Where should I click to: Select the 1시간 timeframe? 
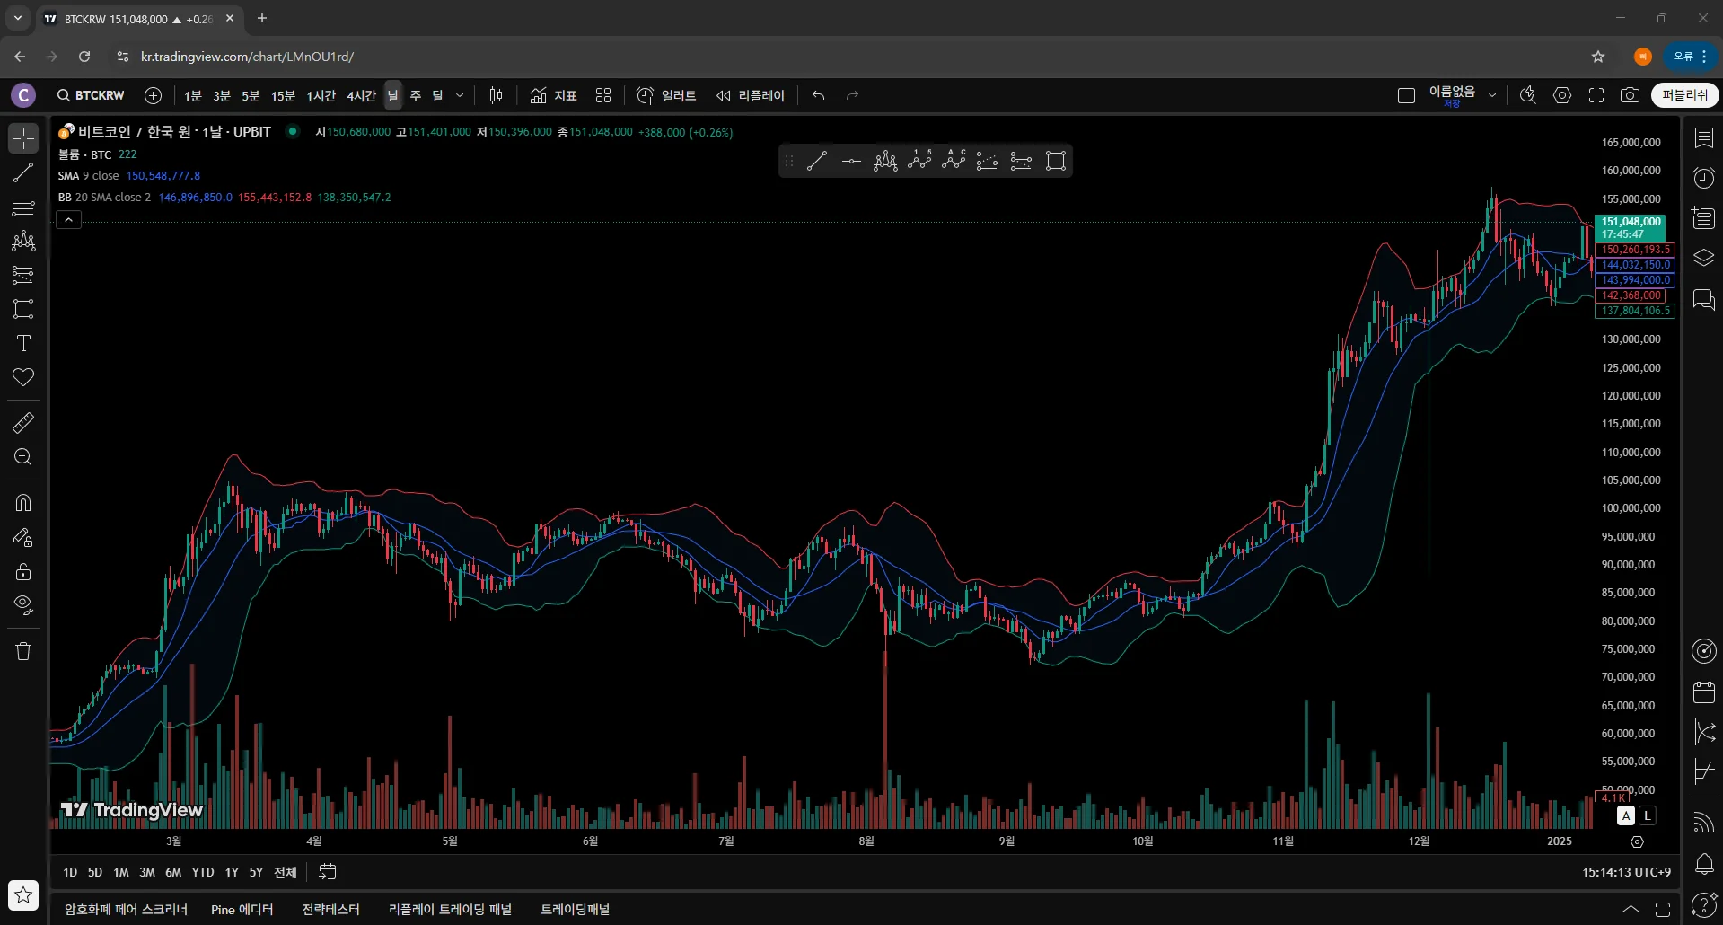point(321,95)
